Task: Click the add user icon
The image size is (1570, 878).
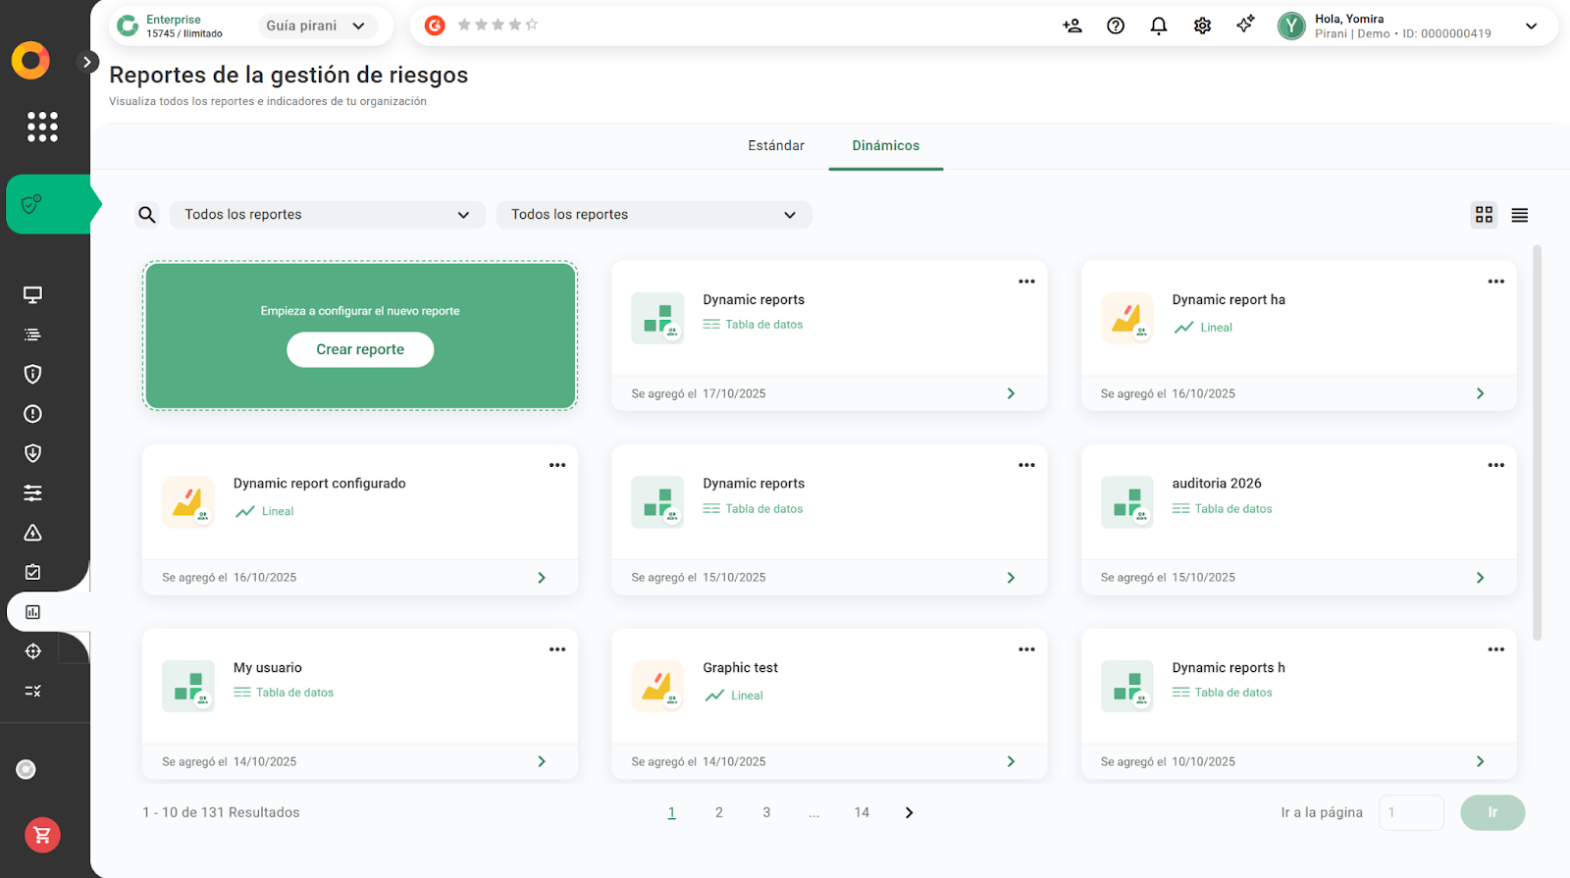Action: [1073, 26]
